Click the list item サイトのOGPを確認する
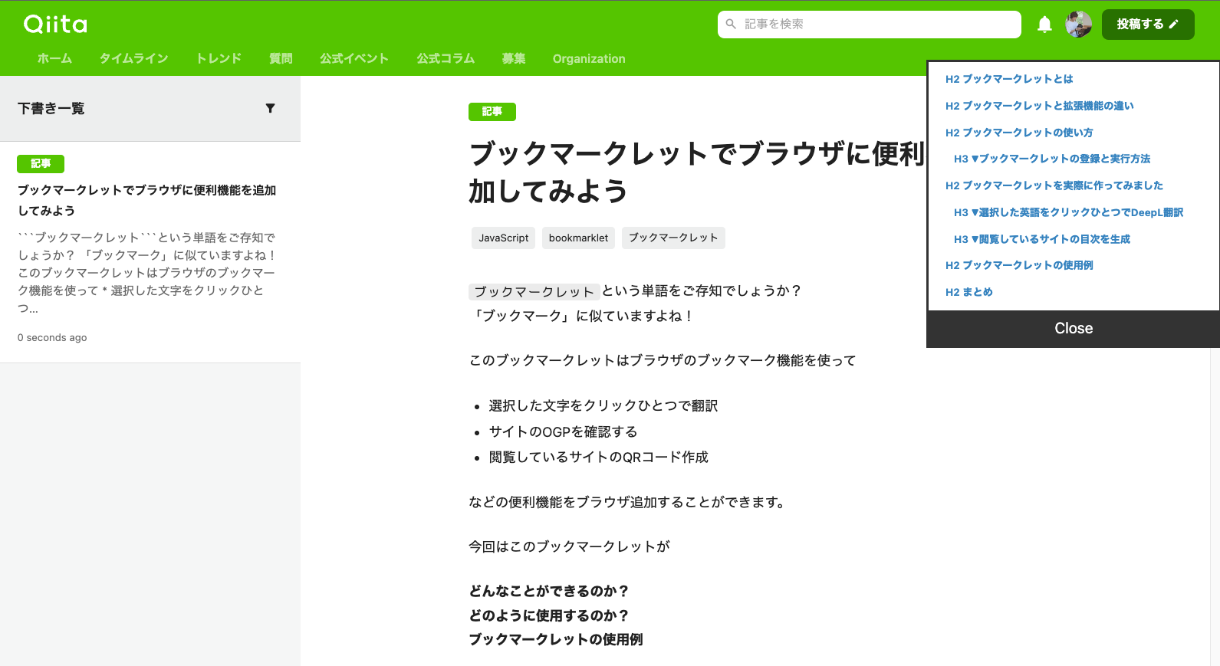The width and height of the screenshot is (1220, 666). tap(563, 431)
